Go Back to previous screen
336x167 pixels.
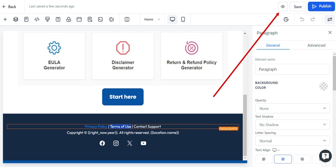[9, 7]
